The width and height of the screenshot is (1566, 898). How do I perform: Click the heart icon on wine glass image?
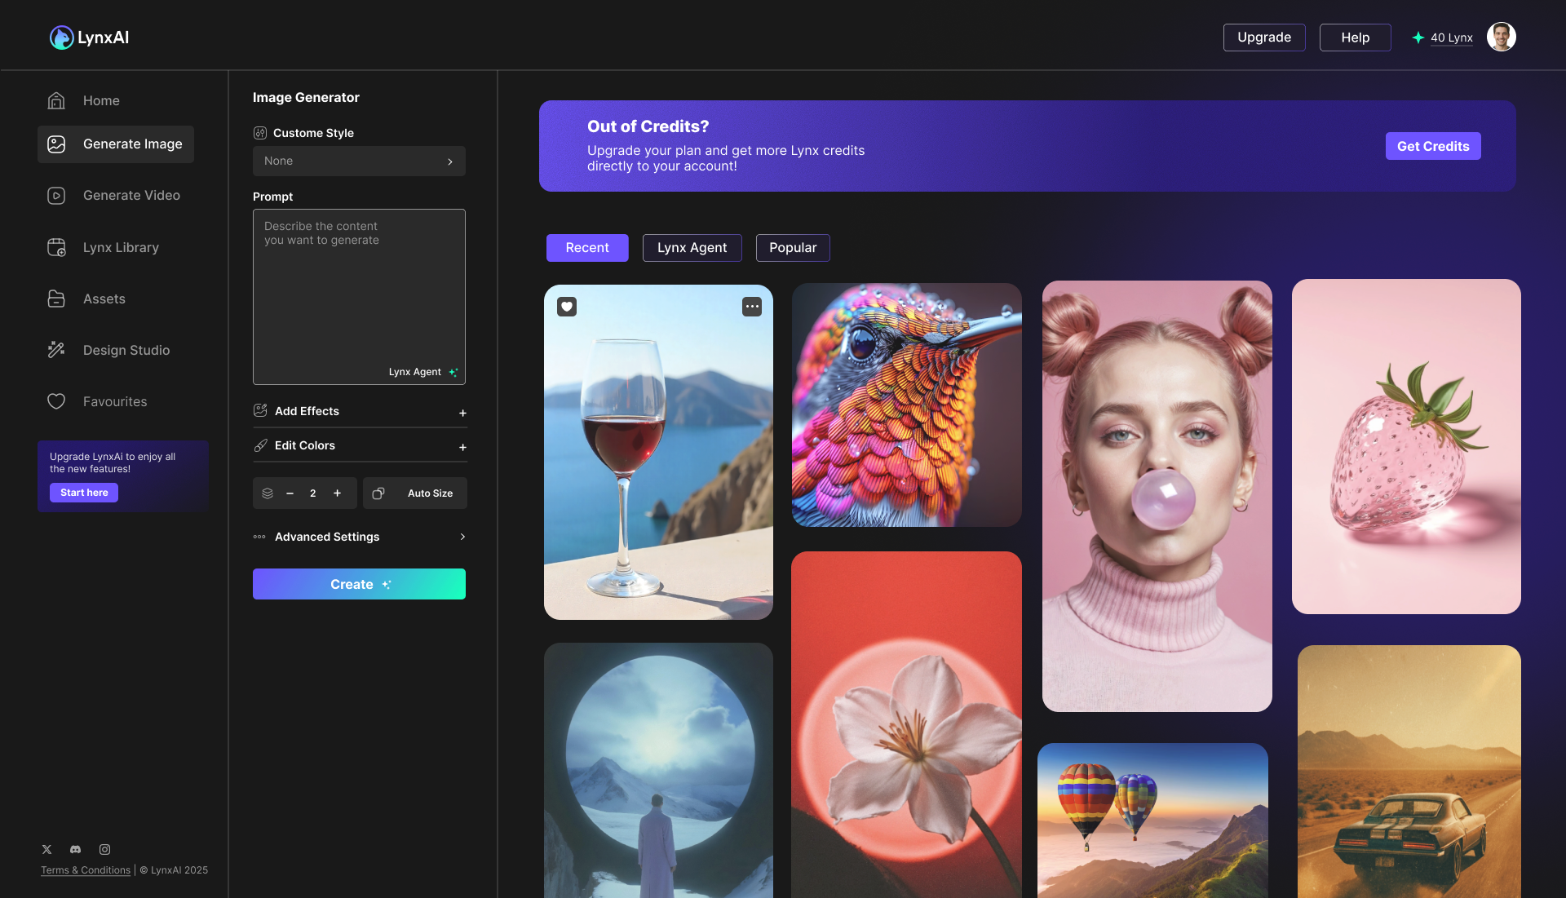click(x=567, y=307)
